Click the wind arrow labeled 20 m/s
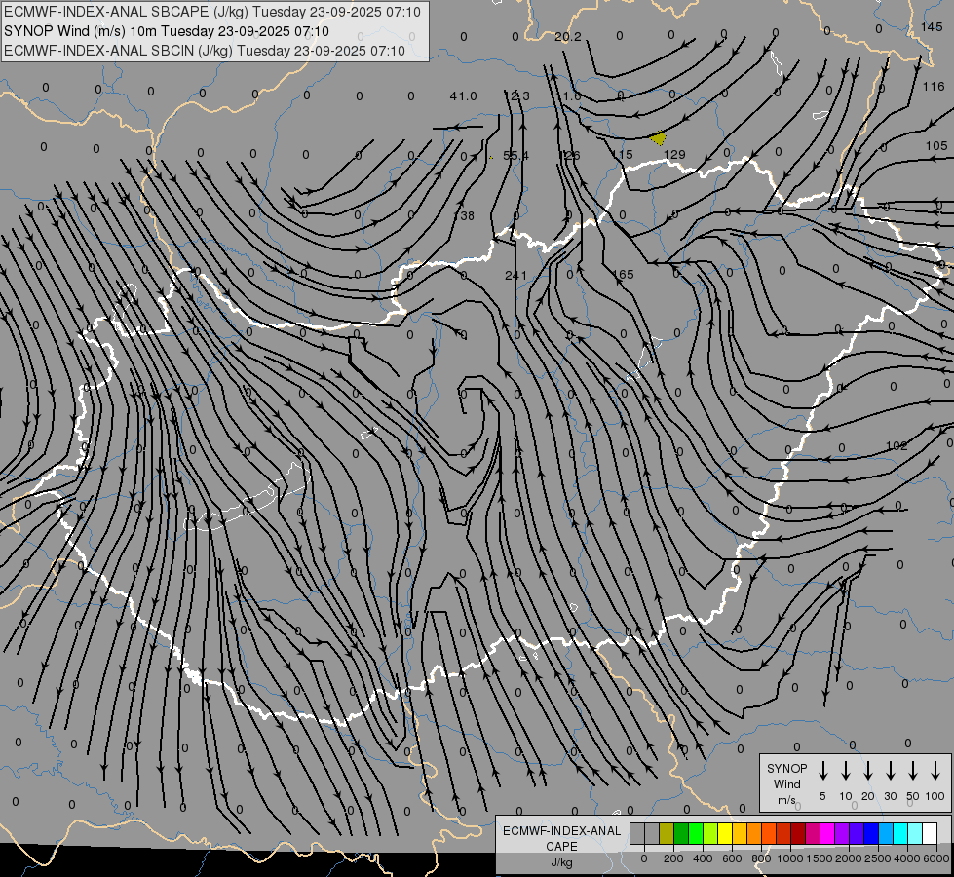The height and width of the screenshot is (877, 954). pos(867,769)
